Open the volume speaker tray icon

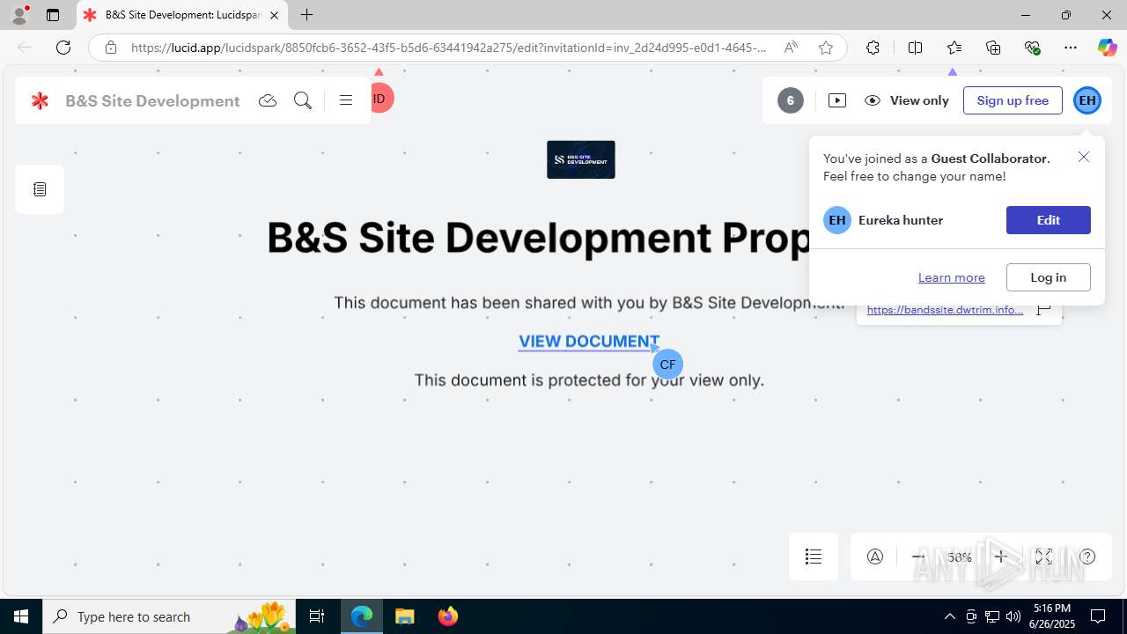click(x=1013, y=616)
